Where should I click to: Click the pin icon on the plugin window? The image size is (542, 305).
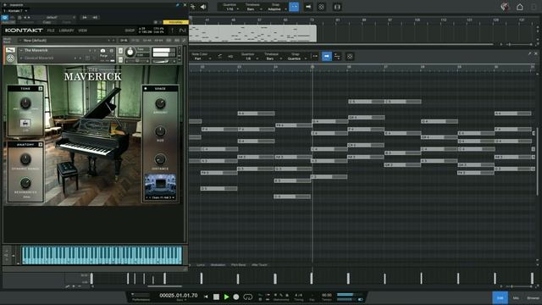pos(178,5)
